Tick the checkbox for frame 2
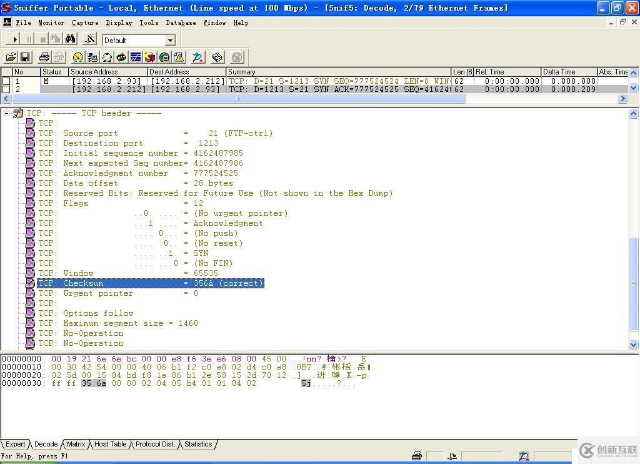This screenshot has height=464, width=640. point(6,89)
